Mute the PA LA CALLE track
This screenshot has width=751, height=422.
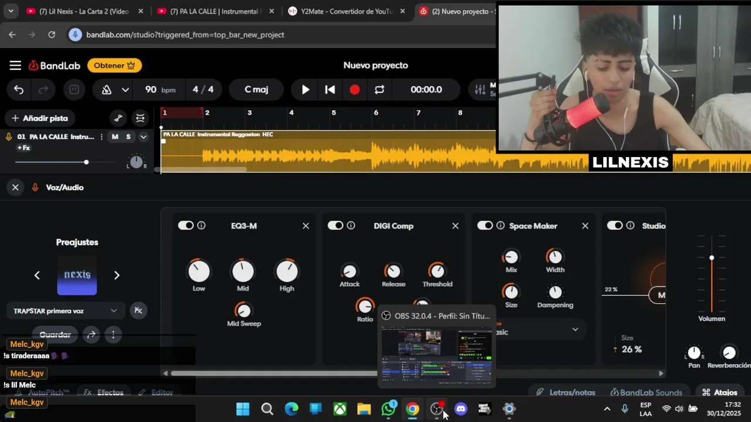point(115,137)
